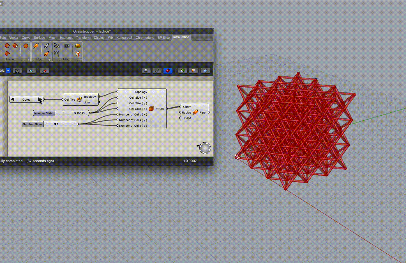Open preview mesh quality blue sphere icon
Image resolution: width=406 pixels, height=263 pixels.
pos(206,71)
